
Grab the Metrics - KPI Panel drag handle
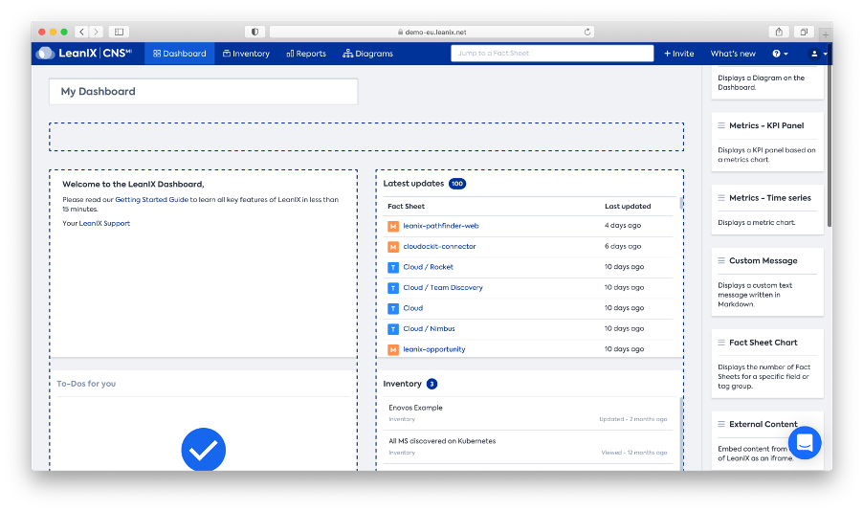pyautogui.click(x=721, y=125)
